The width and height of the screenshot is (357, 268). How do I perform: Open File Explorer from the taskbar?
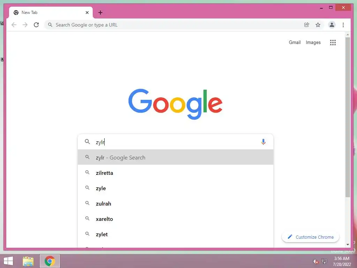point(28,261)
